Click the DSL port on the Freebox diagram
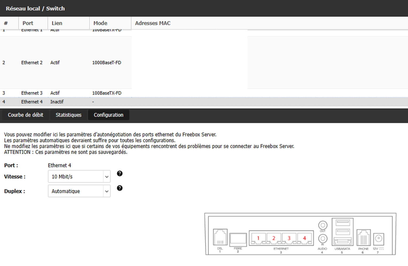 click(220, 237)
